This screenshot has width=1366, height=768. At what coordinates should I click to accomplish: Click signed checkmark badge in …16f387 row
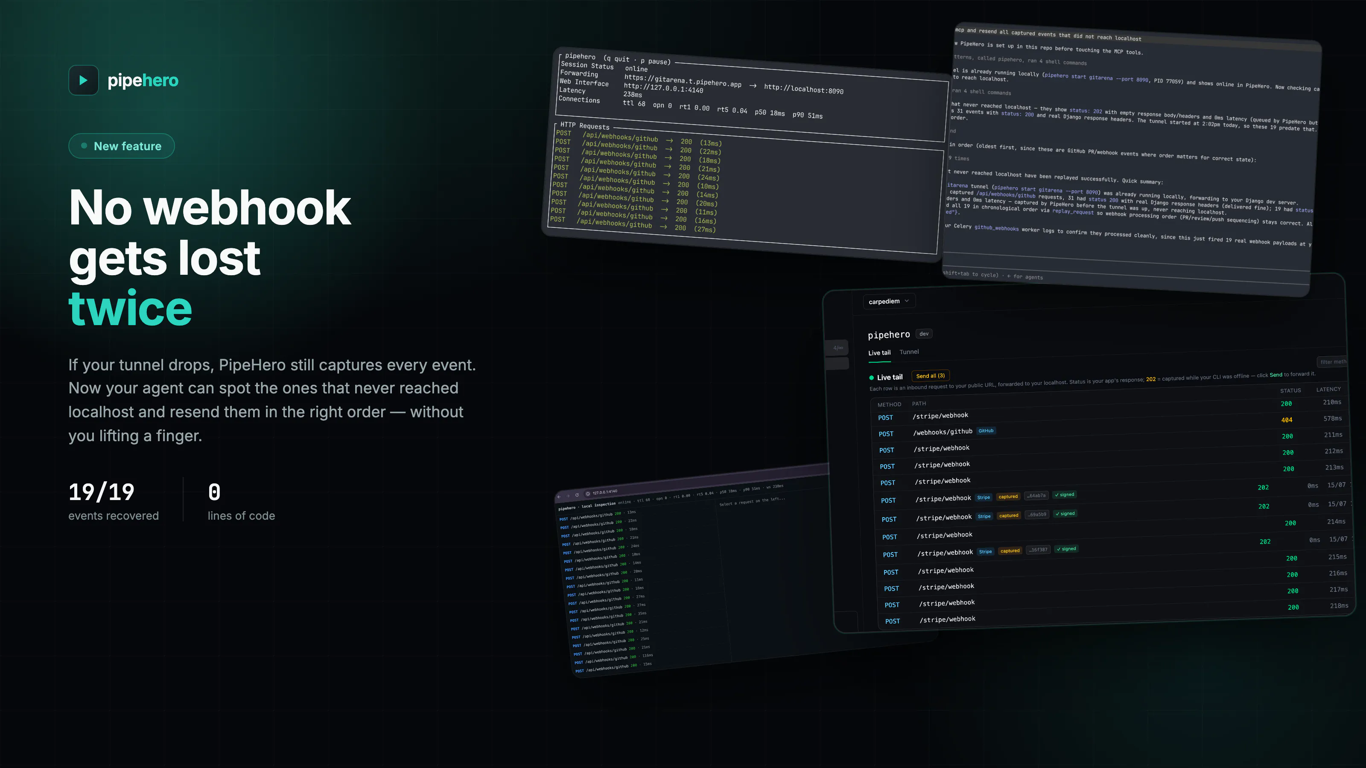tap(1066, 549)
